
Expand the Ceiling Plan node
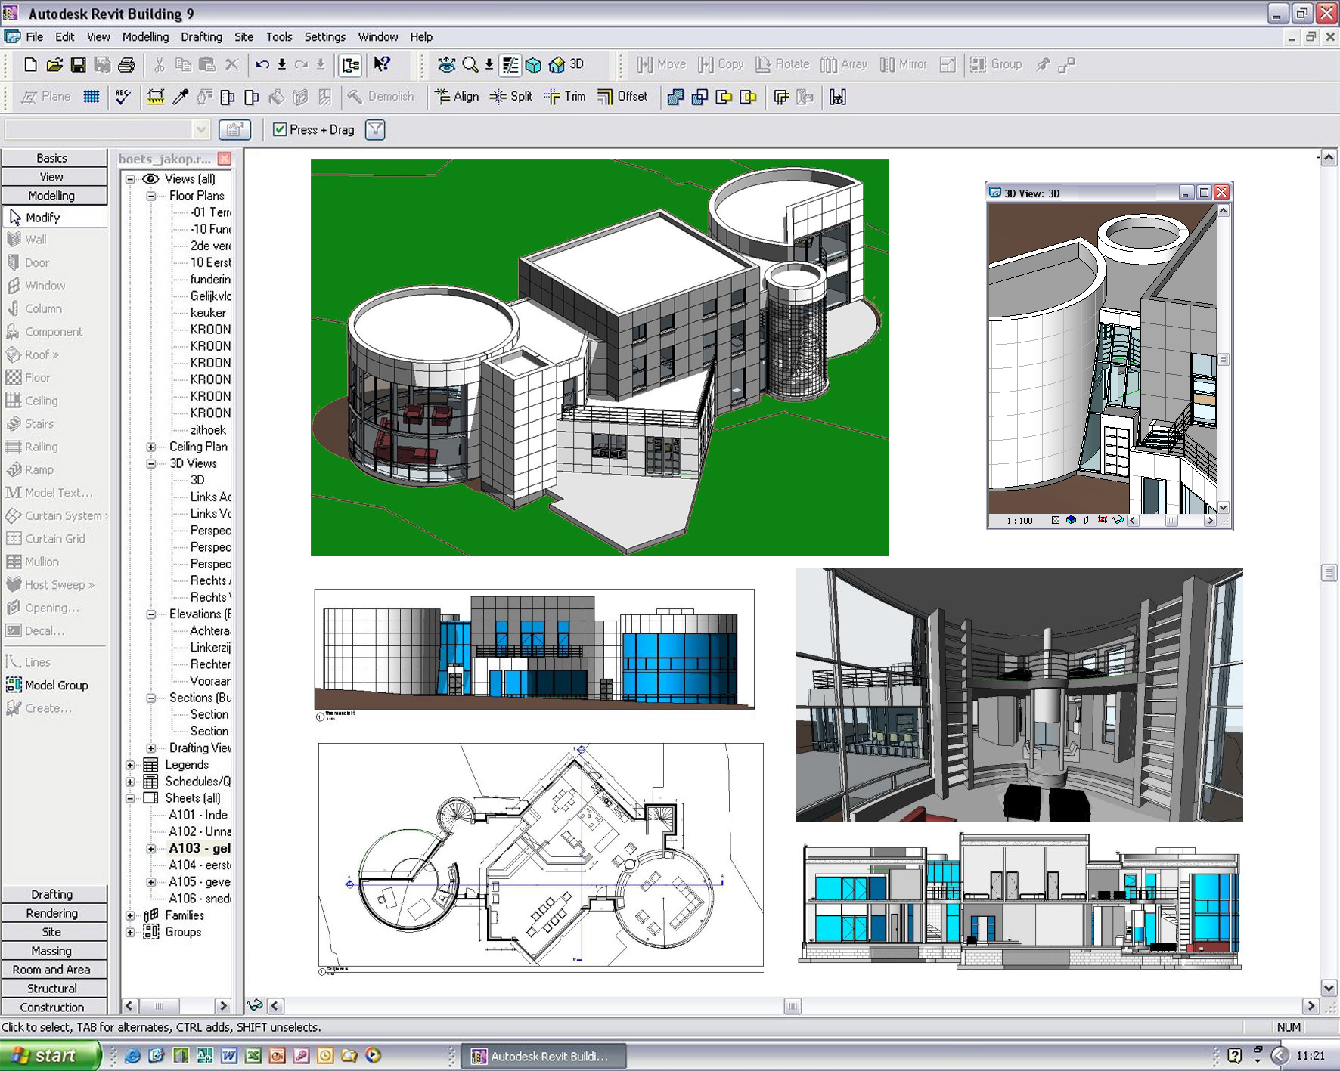151,447
